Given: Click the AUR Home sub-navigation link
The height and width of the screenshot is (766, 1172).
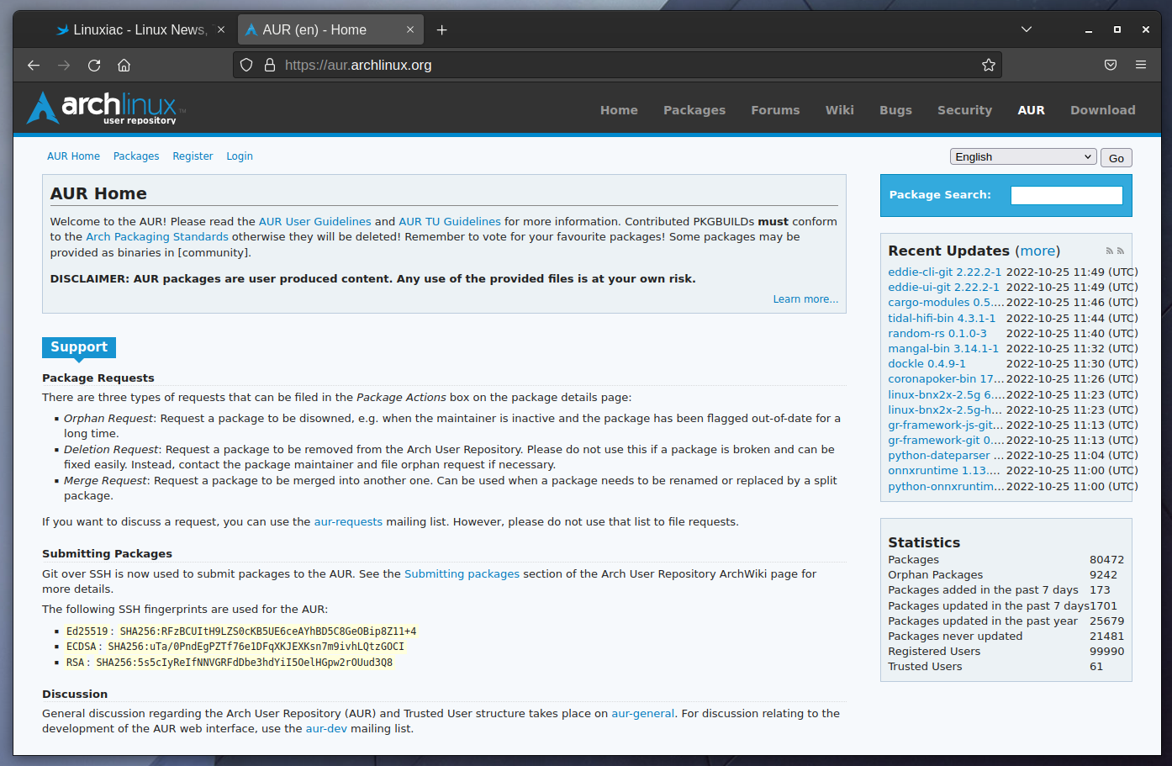Looking at the screenshot, I should coord(73,156).
